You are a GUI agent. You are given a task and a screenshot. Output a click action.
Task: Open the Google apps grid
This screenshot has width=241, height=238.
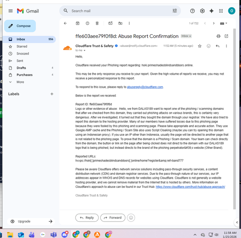pyautogui.click(x=221, y=11)
